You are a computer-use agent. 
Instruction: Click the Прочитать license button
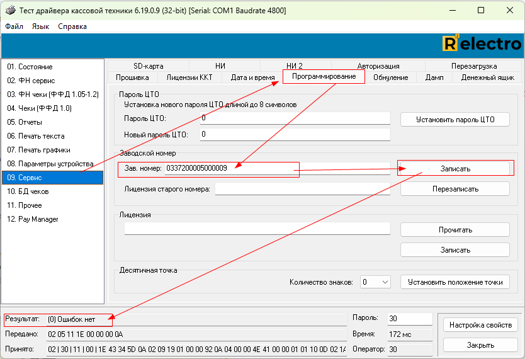pos(454,230)
